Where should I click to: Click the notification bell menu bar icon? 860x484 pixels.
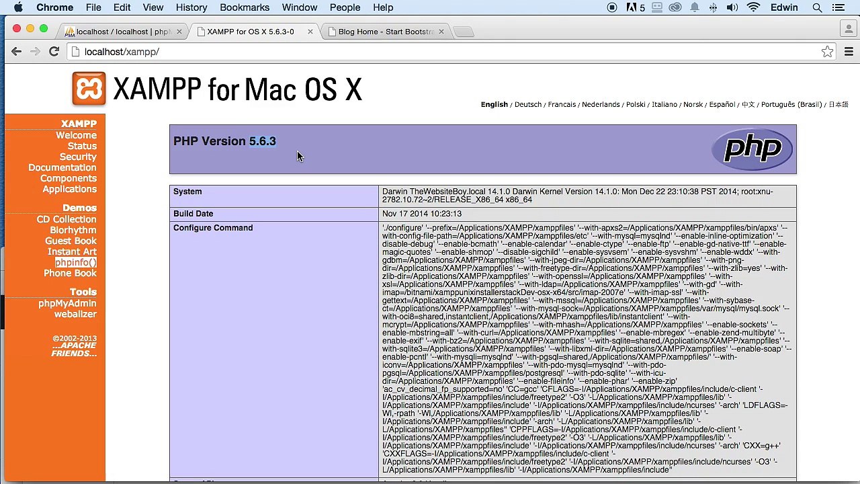tap(695, 7)
